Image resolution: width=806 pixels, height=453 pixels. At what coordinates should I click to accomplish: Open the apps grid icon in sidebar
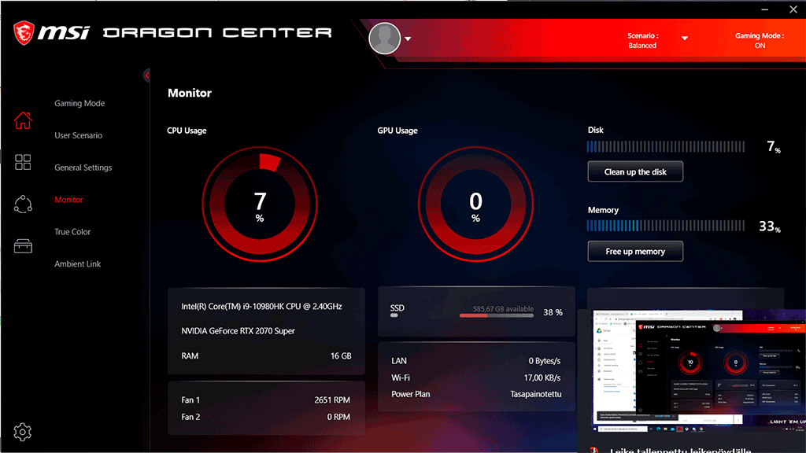(23, 162)
